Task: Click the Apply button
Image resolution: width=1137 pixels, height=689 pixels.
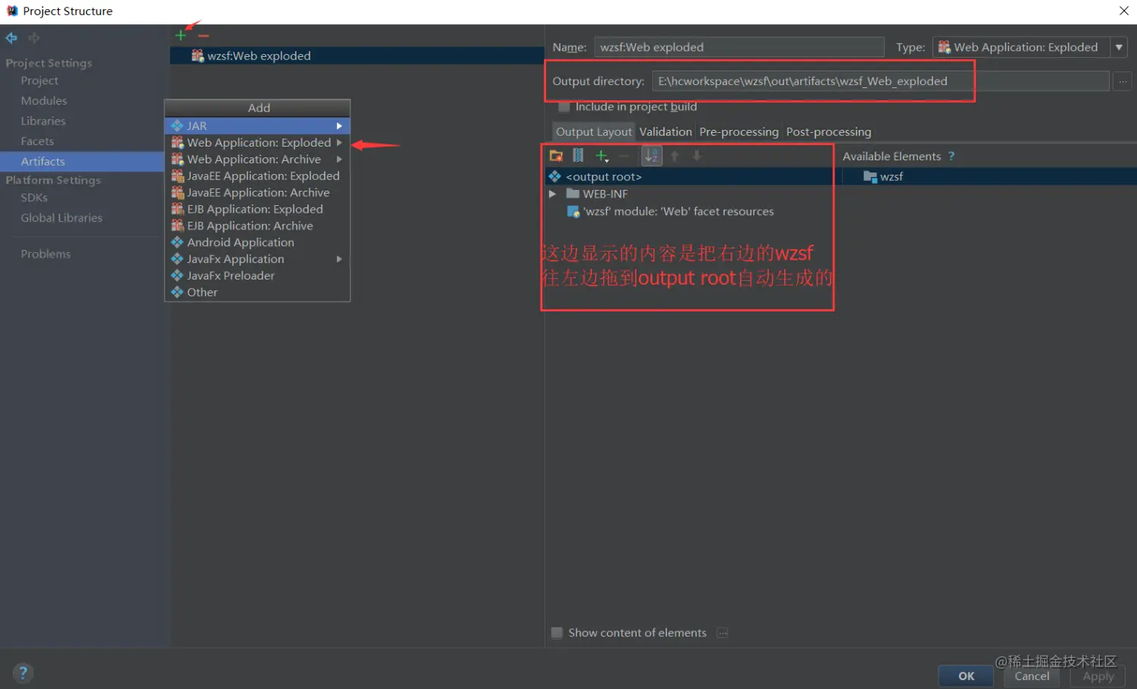Action: (1098, 676)
